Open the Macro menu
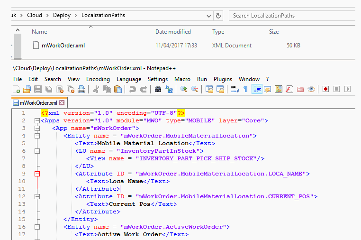Screen dimensions: 361x240 [x=182, y=79]
